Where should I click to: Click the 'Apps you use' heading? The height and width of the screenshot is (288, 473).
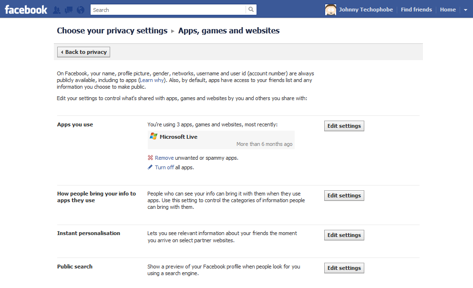(75, 124)
